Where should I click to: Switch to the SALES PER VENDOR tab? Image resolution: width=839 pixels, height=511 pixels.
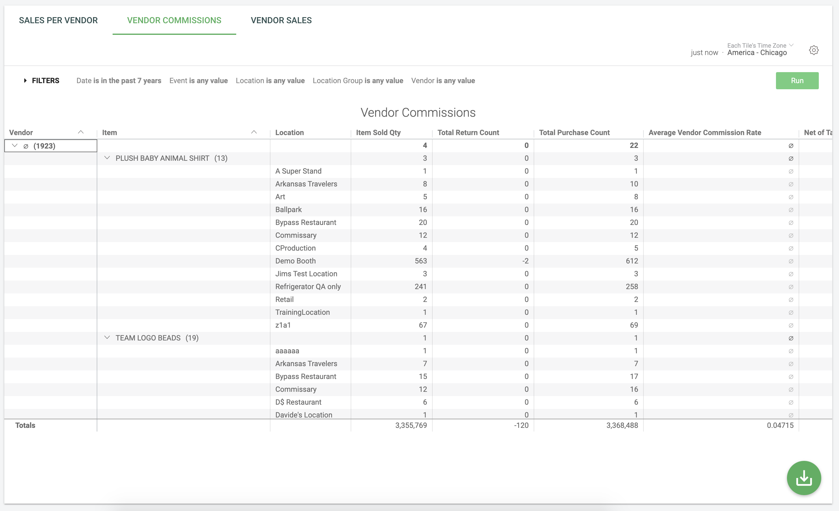pyautogui.click(x=58, y=20)
